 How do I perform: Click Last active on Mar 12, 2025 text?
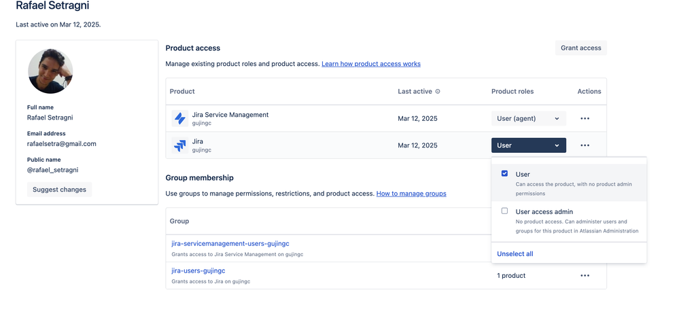(x=58, y=24)
